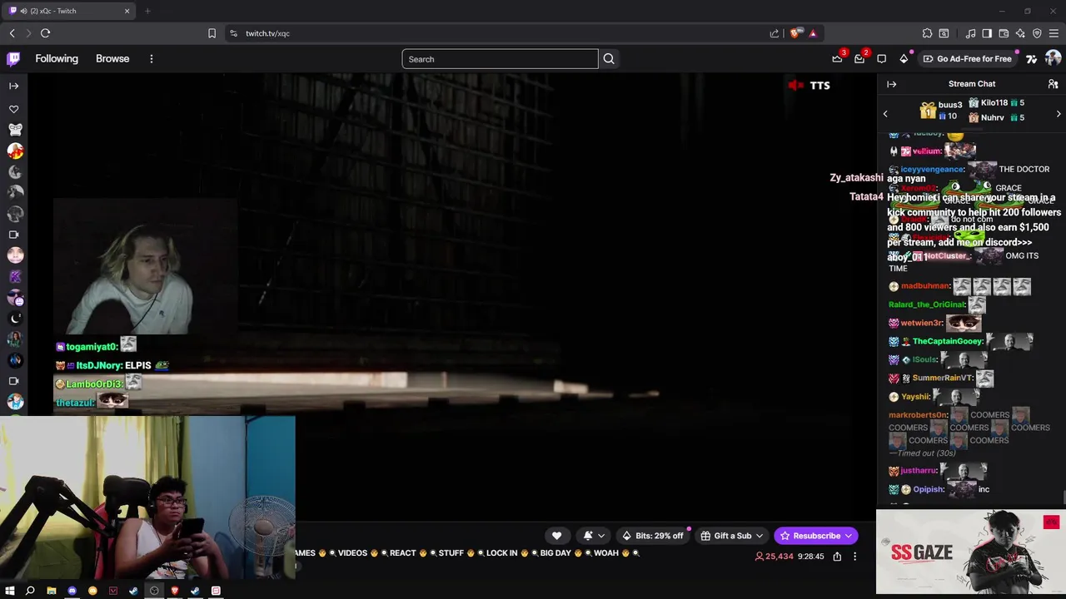
Task: Open the Gift a Sub dropdown
Action: coord(732,536)
